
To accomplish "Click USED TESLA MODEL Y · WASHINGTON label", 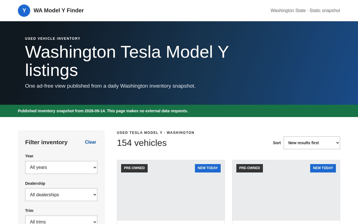I will tap(156, 133).
